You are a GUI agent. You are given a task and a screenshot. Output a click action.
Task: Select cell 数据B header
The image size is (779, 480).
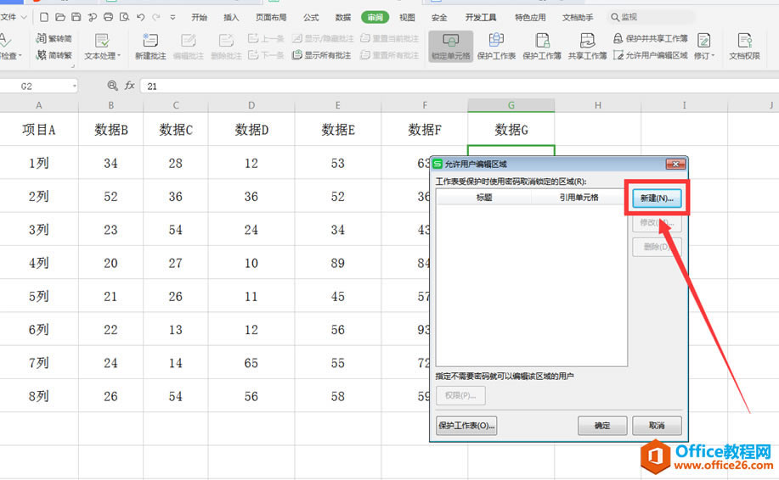[110, 130]
